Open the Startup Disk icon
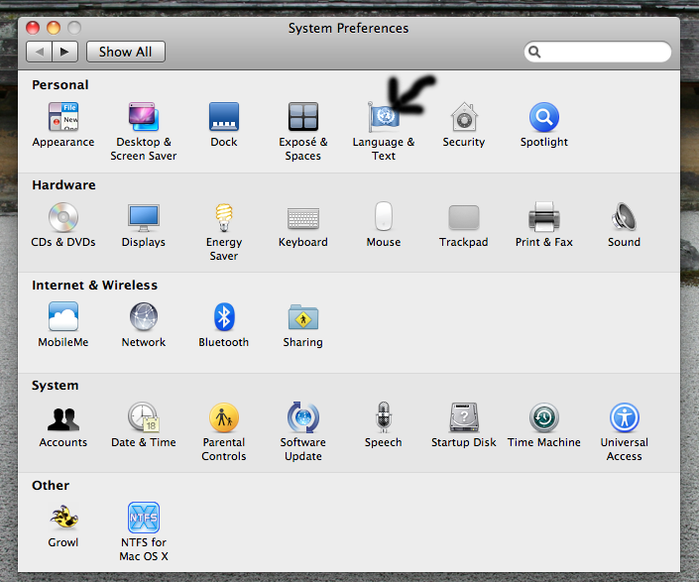This screenshot has height=582, width=699. (x=464, y=417)
